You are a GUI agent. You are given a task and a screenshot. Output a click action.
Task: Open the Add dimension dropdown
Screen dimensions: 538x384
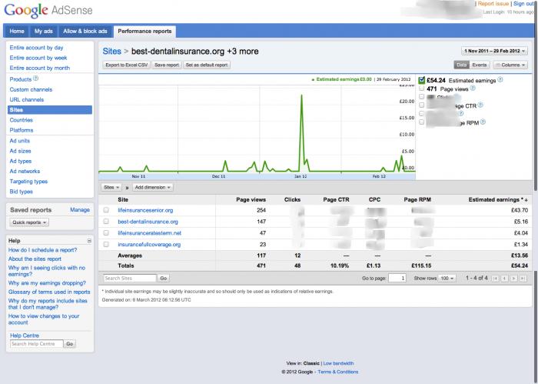(152, 187)
